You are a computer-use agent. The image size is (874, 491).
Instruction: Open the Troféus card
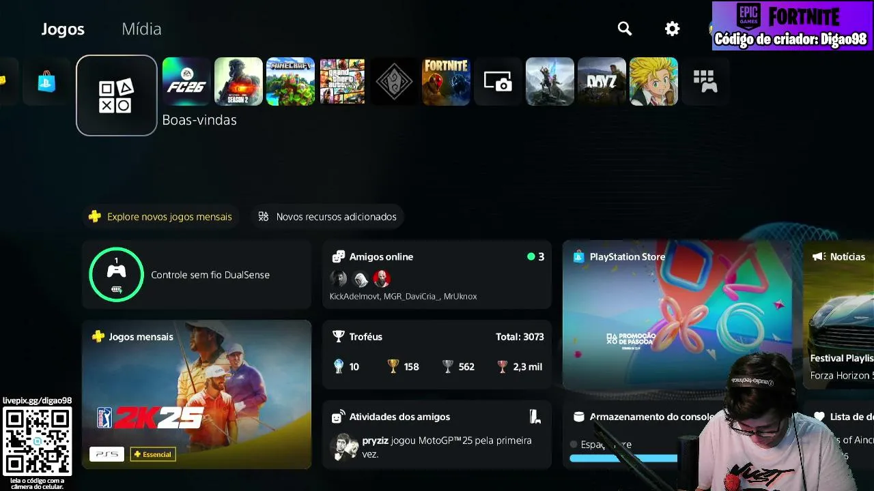437,355
